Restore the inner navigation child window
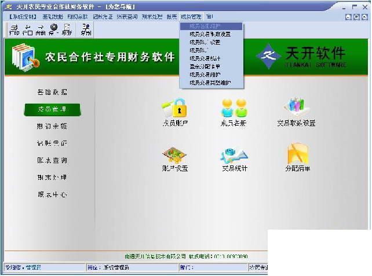The width and height of the screenshot is (372, 276). (356, 17)
